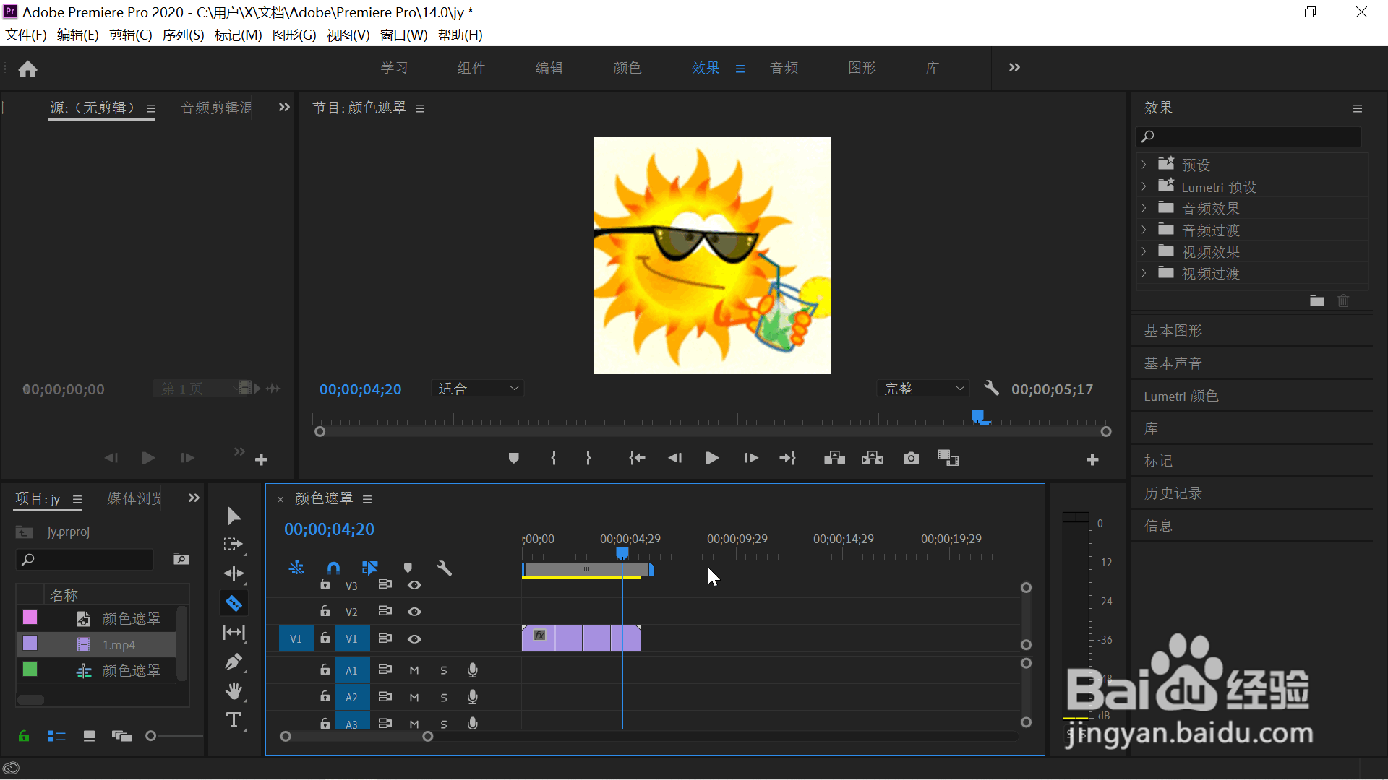Open the Comparison View button
The height and width of the screenshot is (780, 1388).
click(948, 458)
